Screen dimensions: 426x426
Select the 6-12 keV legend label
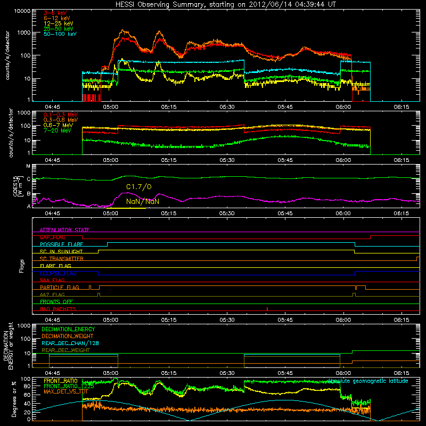coord(57,18)
